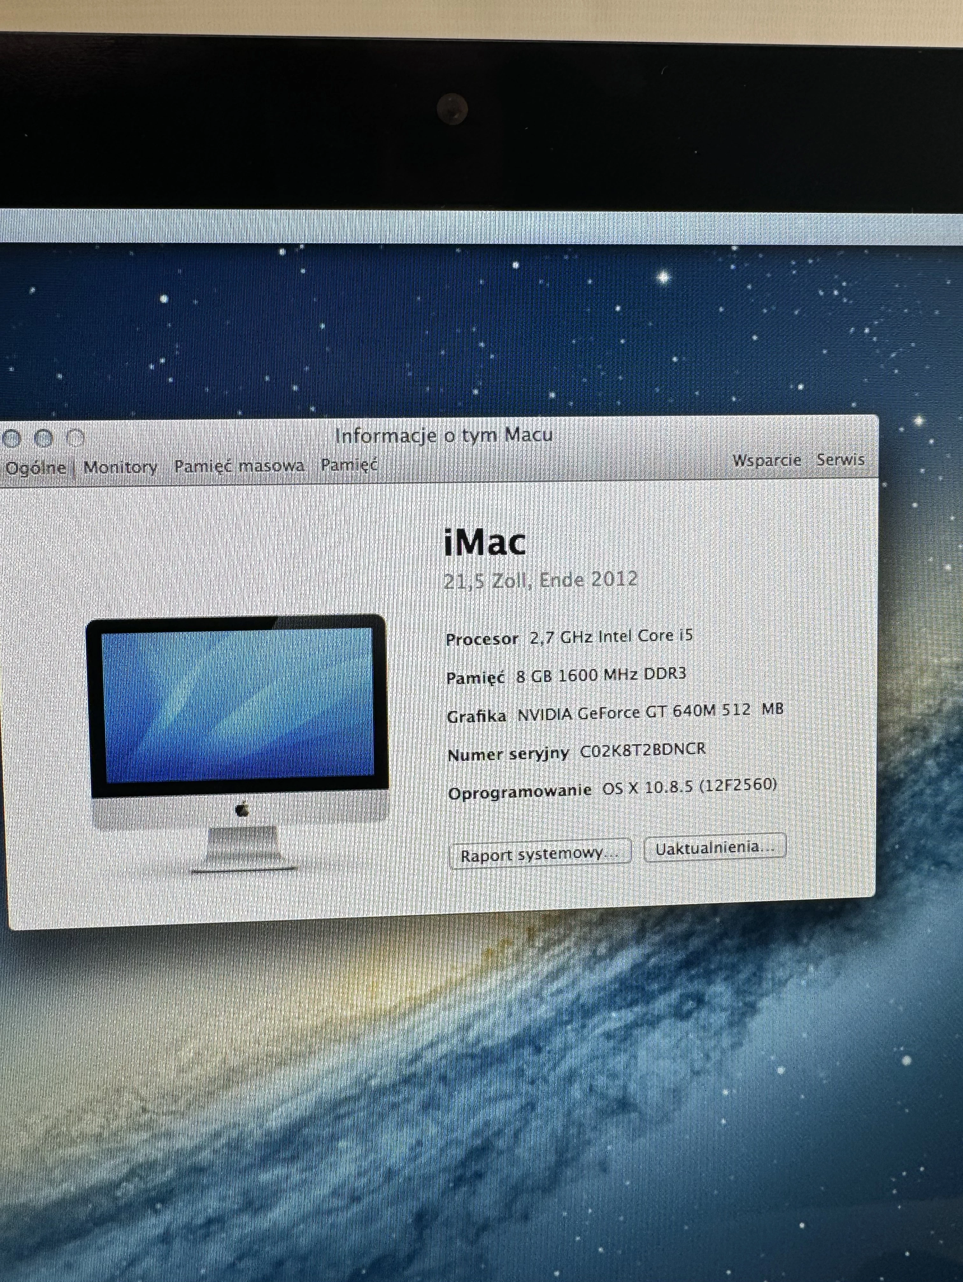
Task: Click the '2,7 GHz Intel Core i5' text
Action: tap(611, 637)
